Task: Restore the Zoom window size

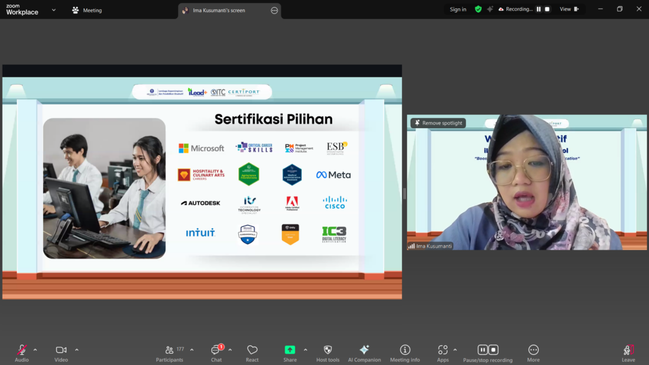Action: [x=620, y=9]
